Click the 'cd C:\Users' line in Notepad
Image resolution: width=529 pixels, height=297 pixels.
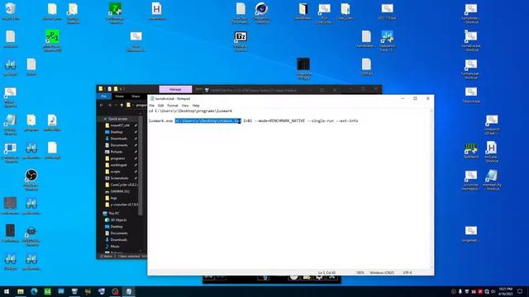(x=190, y=111)
